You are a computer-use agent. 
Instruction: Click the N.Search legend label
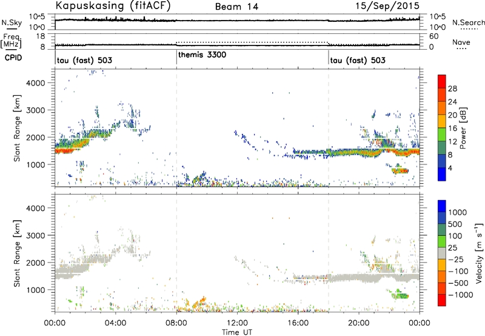point(468,22)
